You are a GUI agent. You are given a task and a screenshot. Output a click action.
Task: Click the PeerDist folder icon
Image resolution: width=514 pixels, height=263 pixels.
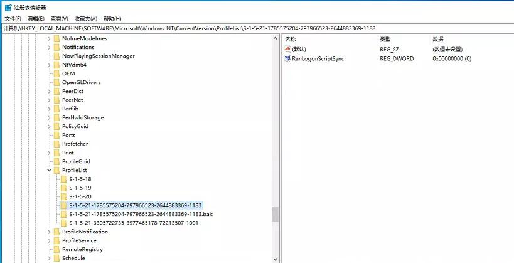click(x=56, y=91)
